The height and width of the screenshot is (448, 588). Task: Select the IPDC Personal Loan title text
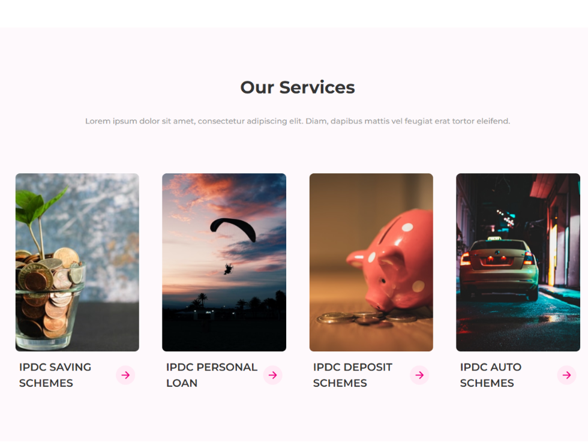click(211, 375)
